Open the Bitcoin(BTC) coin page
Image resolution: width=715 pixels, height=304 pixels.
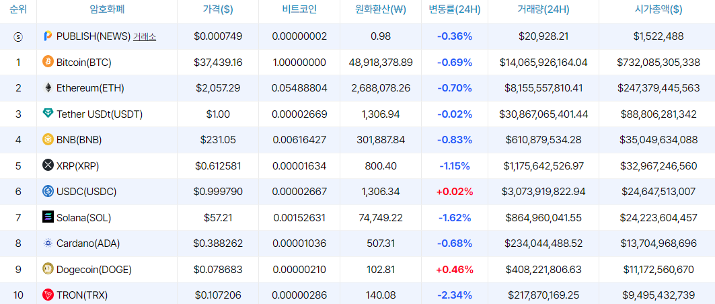[x=84, y=62]
